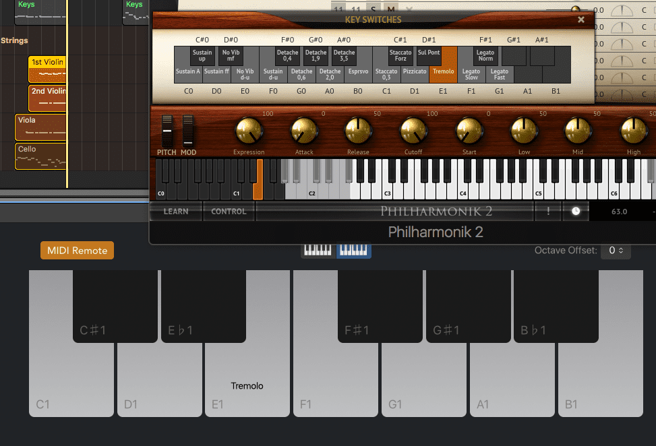Select the Staccato 0,3 key switch
Image resolution: width=656 pixels, height=446 pixels.
[386, 74]
